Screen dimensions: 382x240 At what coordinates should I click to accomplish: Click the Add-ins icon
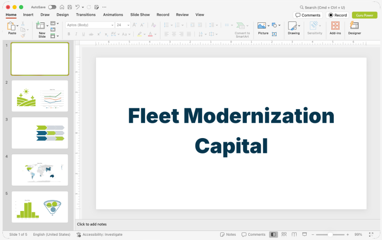click(x=335, y=26)
